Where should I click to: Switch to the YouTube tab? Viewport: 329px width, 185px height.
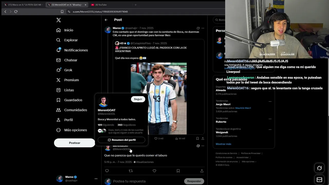point(101,5)
